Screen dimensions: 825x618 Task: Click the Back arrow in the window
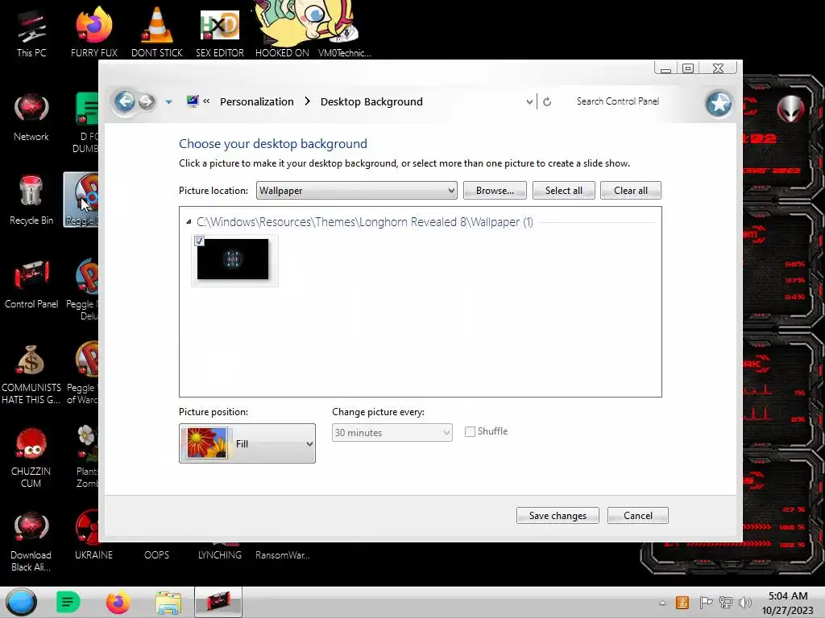click(125, 101)
